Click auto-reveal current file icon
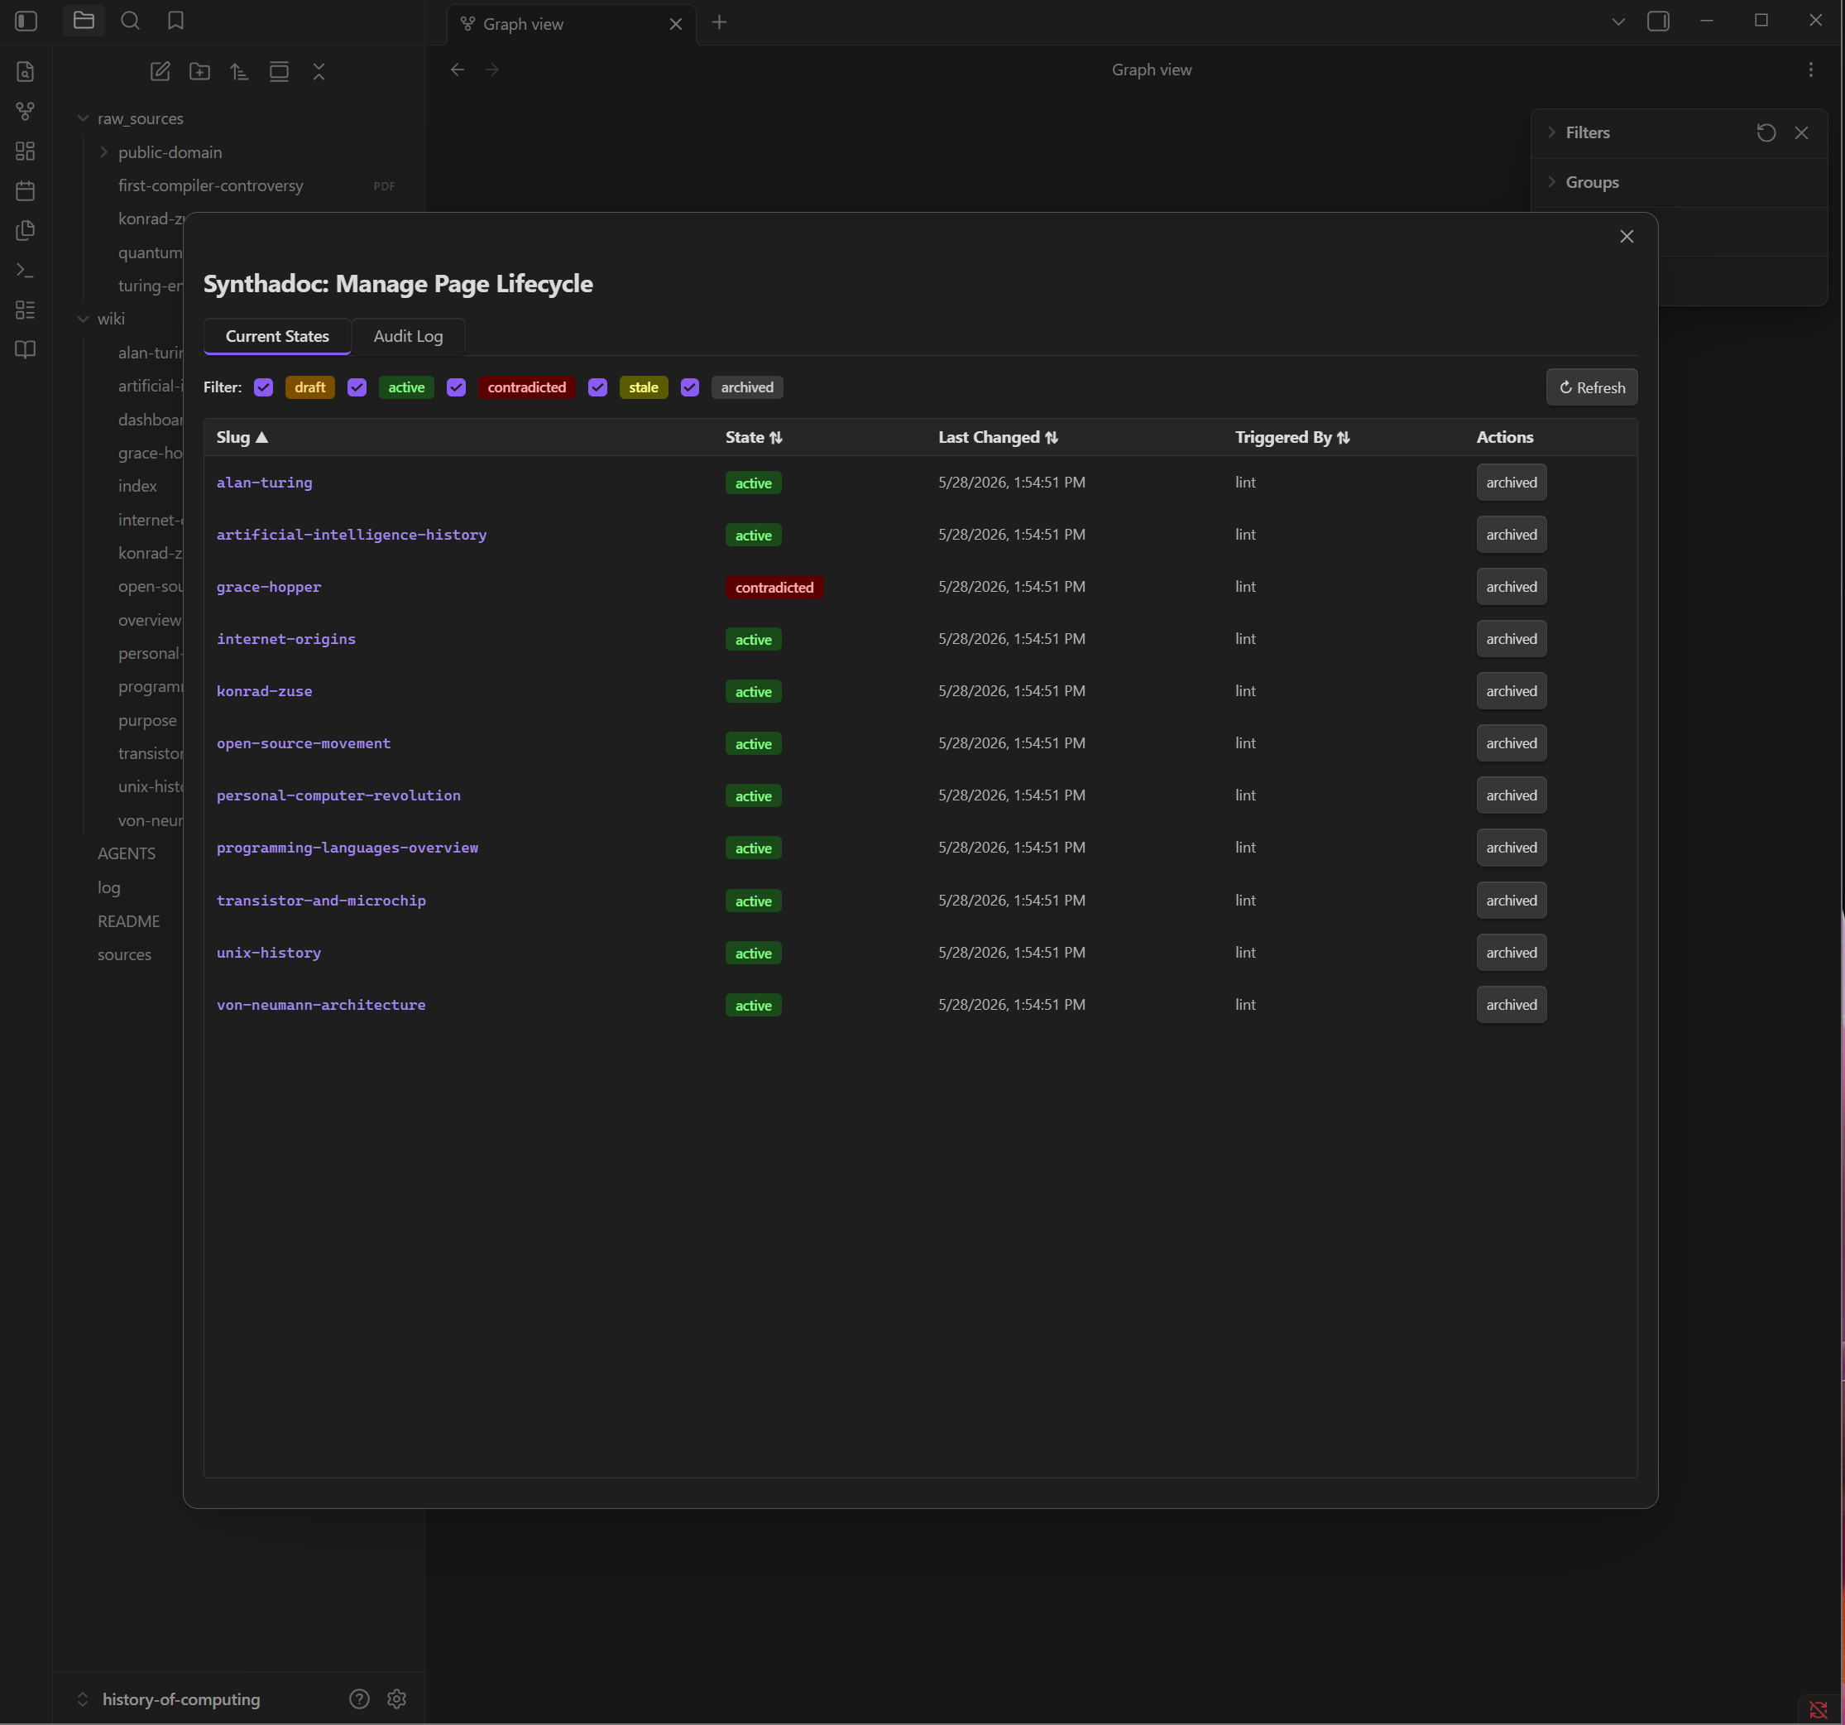 coord(279,71)
